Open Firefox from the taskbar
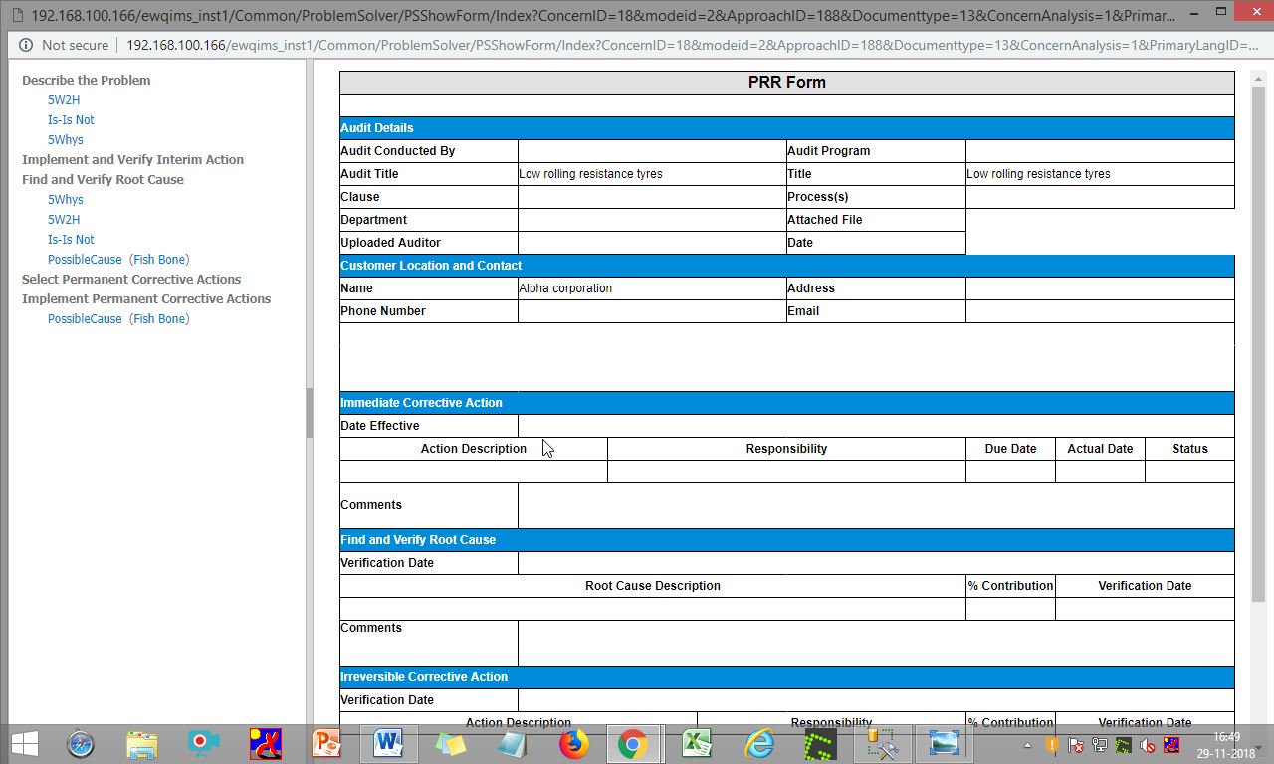Image resolution: width=1274 pixels, height=764 pixels. tap(573, 743)
